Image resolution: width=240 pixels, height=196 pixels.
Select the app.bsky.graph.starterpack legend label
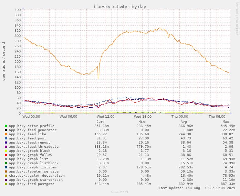click(36, 180)
